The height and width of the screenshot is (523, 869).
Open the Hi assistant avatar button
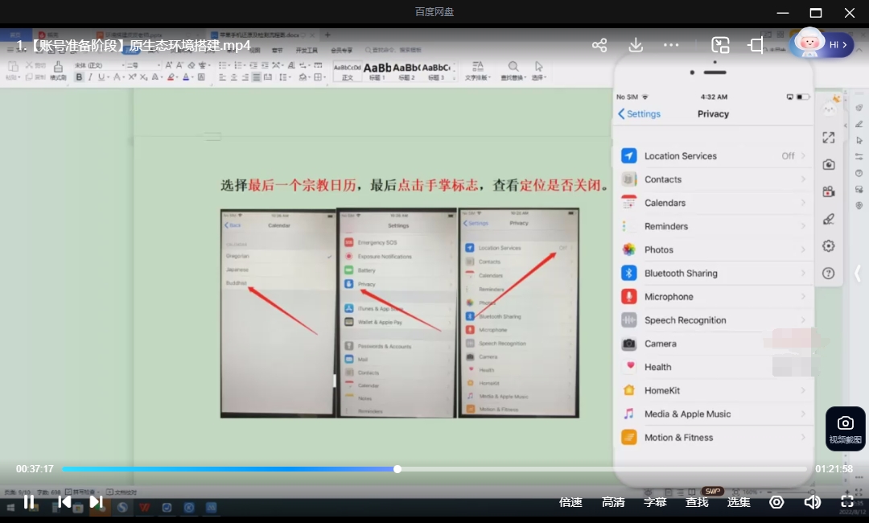tap(822, 44)
